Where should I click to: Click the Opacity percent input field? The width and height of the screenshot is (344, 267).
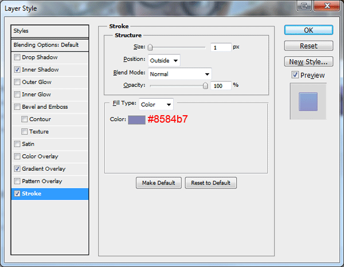click(221, 85)
